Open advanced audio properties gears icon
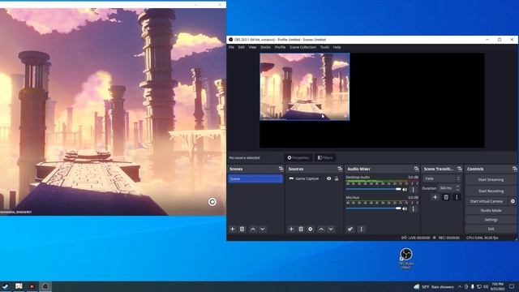Viewport: 519px width, 292px height. [350, 229]
